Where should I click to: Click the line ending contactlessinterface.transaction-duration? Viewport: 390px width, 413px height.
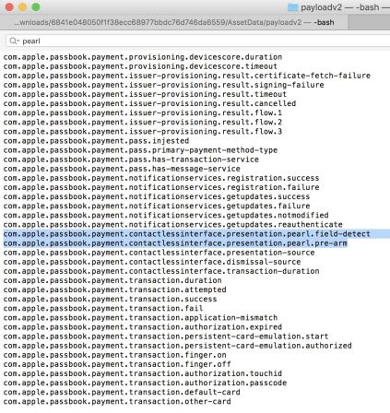click(161, 271)
